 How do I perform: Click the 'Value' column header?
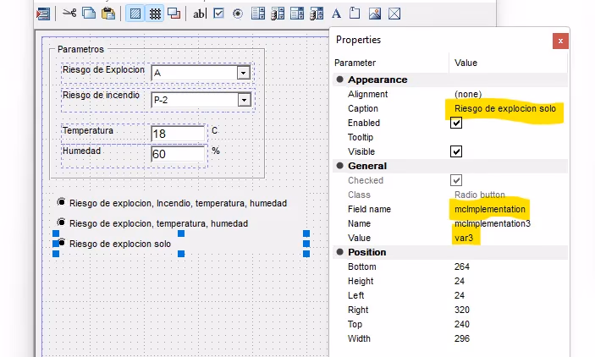click(466, 63)
